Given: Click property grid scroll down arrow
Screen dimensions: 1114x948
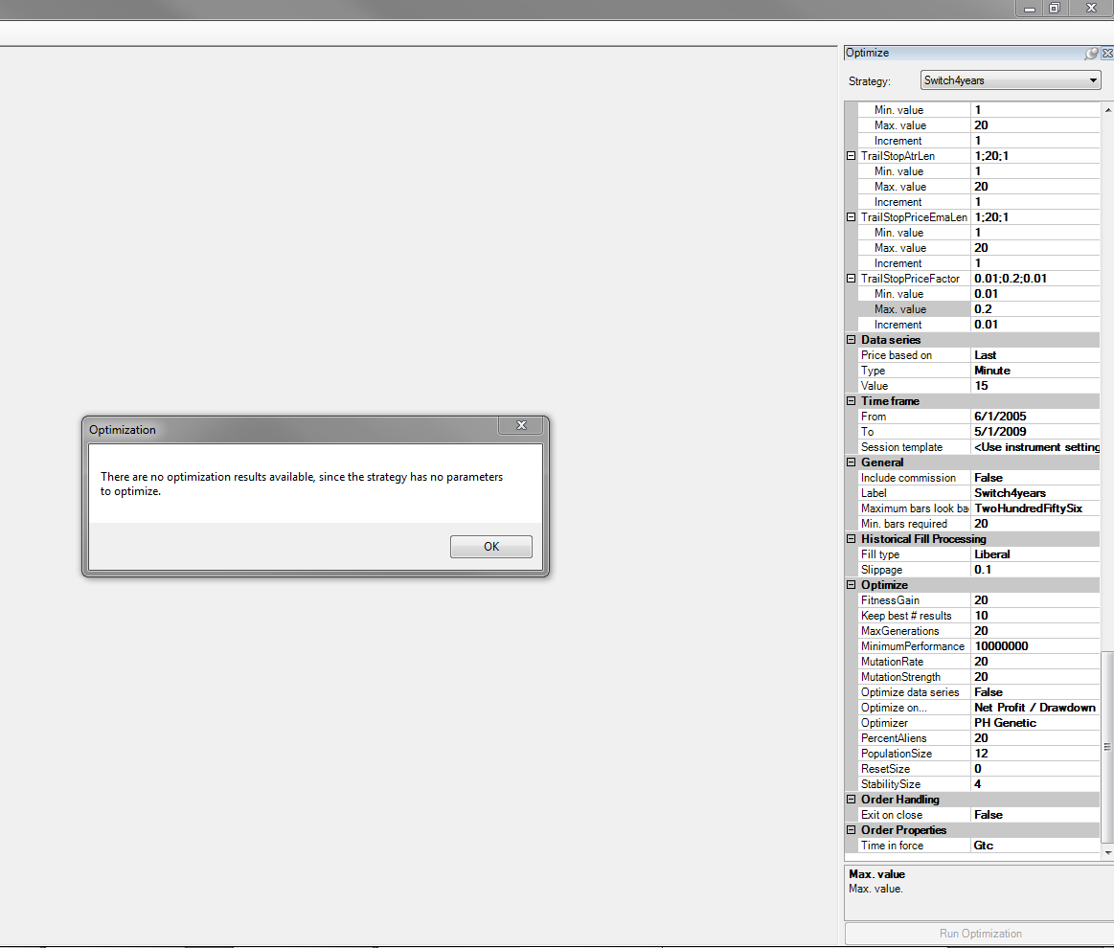Looking at the screenshot, I should 1107,852.
